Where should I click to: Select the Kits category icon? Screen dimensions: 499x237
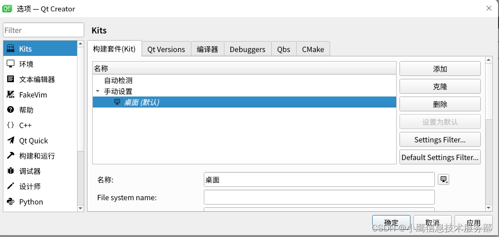(x=11, y=49)
